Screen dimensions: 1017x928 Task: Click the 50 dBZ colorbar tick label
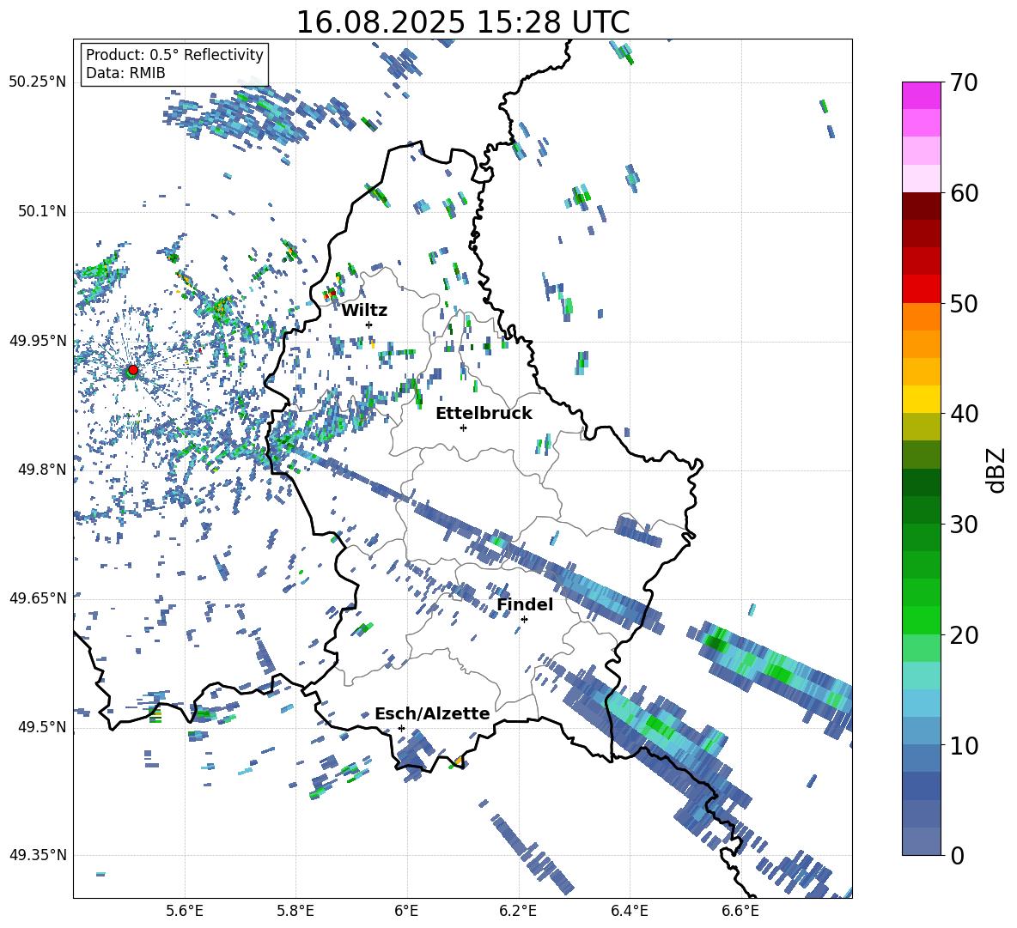pos(964,303)
